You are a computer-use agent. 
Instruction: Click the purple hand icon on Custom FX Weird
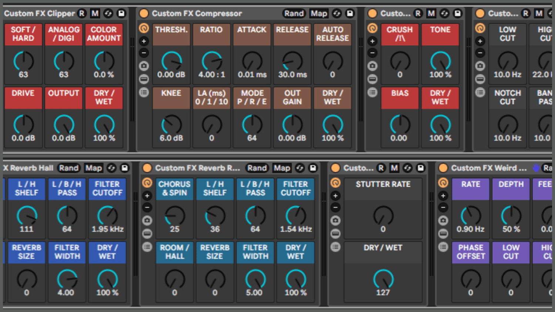[x=536, y=168]
